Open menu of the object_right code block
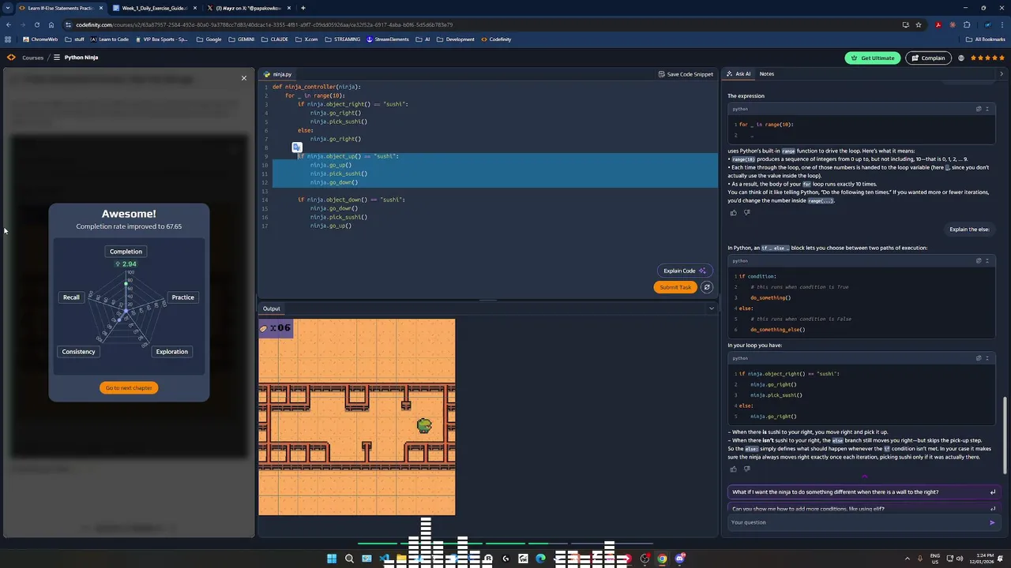1011x568 pixels. point(987,358)
